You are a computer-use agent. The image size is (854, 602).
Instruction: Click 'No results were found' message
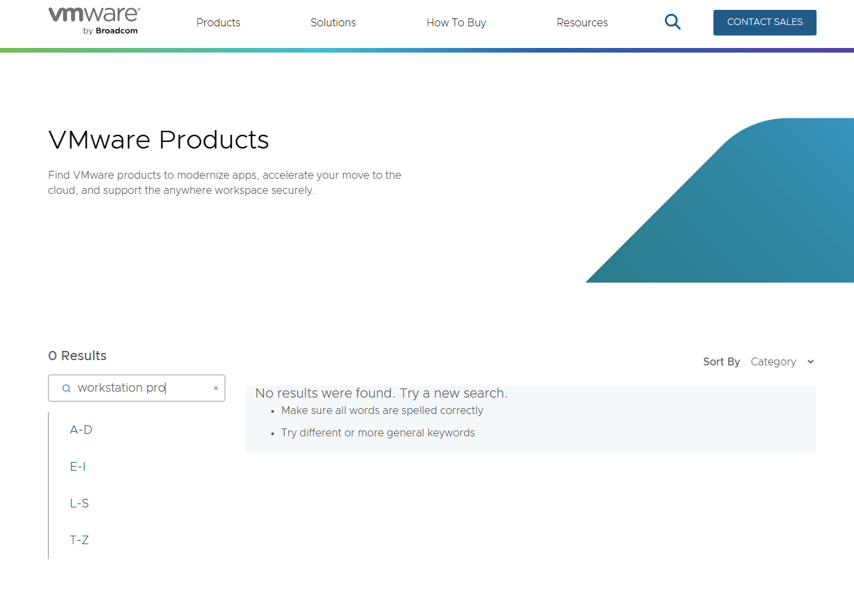[381, 393]
